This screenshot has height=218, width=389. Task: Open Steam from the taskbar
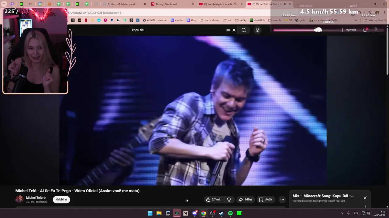coord(221,213)
